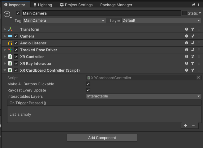Click the Script field object picker circle

point(199,78)
